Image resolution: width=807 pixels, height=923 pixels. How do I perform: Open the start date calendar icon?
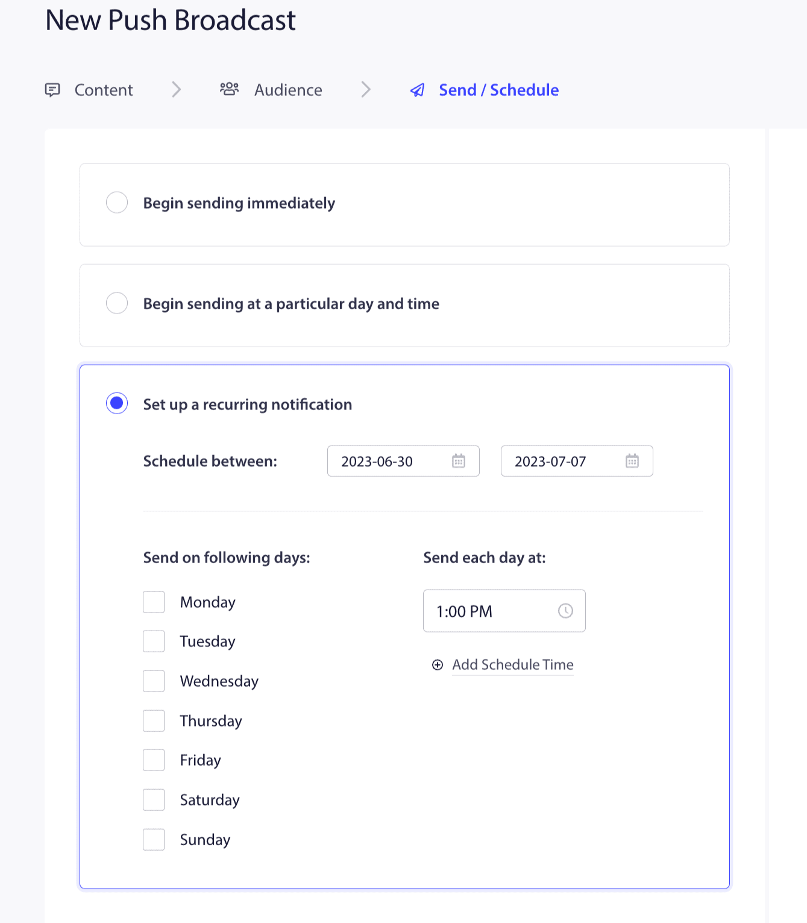tap(459, 461)
